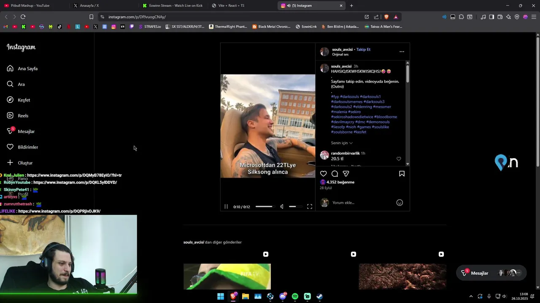The width and height of the screenshot is (540, 303).
Task: Open Brave Shields lion icon
Action: (x=386, y=17)
